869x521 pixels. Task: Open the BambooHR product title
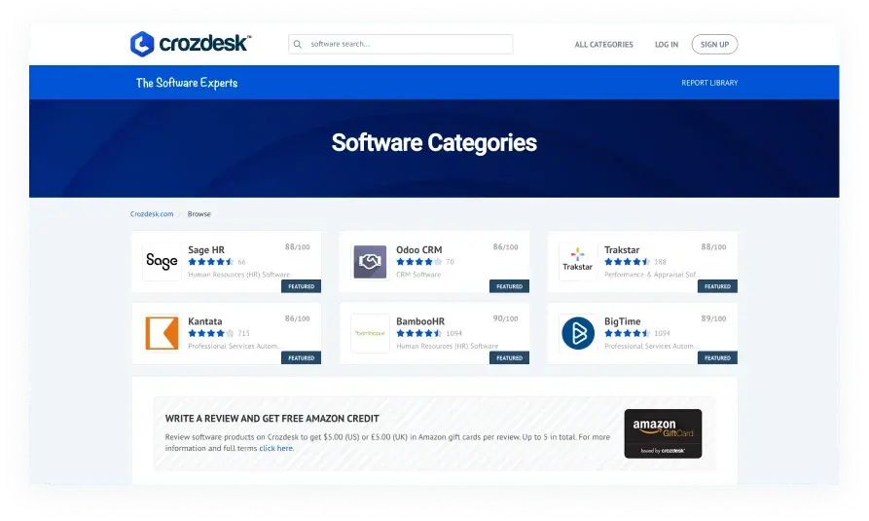tap(420, 321)
